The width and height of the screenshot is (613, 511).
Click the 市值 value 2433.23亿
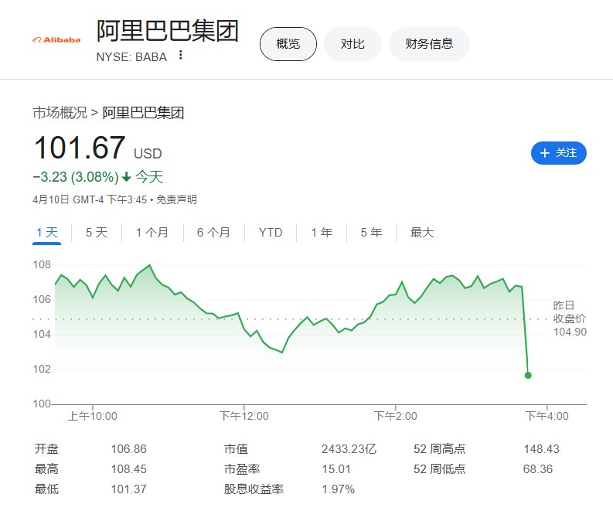tap(349, 449)
